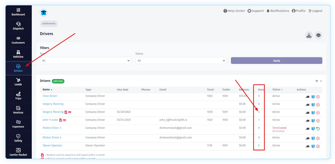Click the Motive icon for Clear Driver
The image size is (335, 164).
click(307, 97)
